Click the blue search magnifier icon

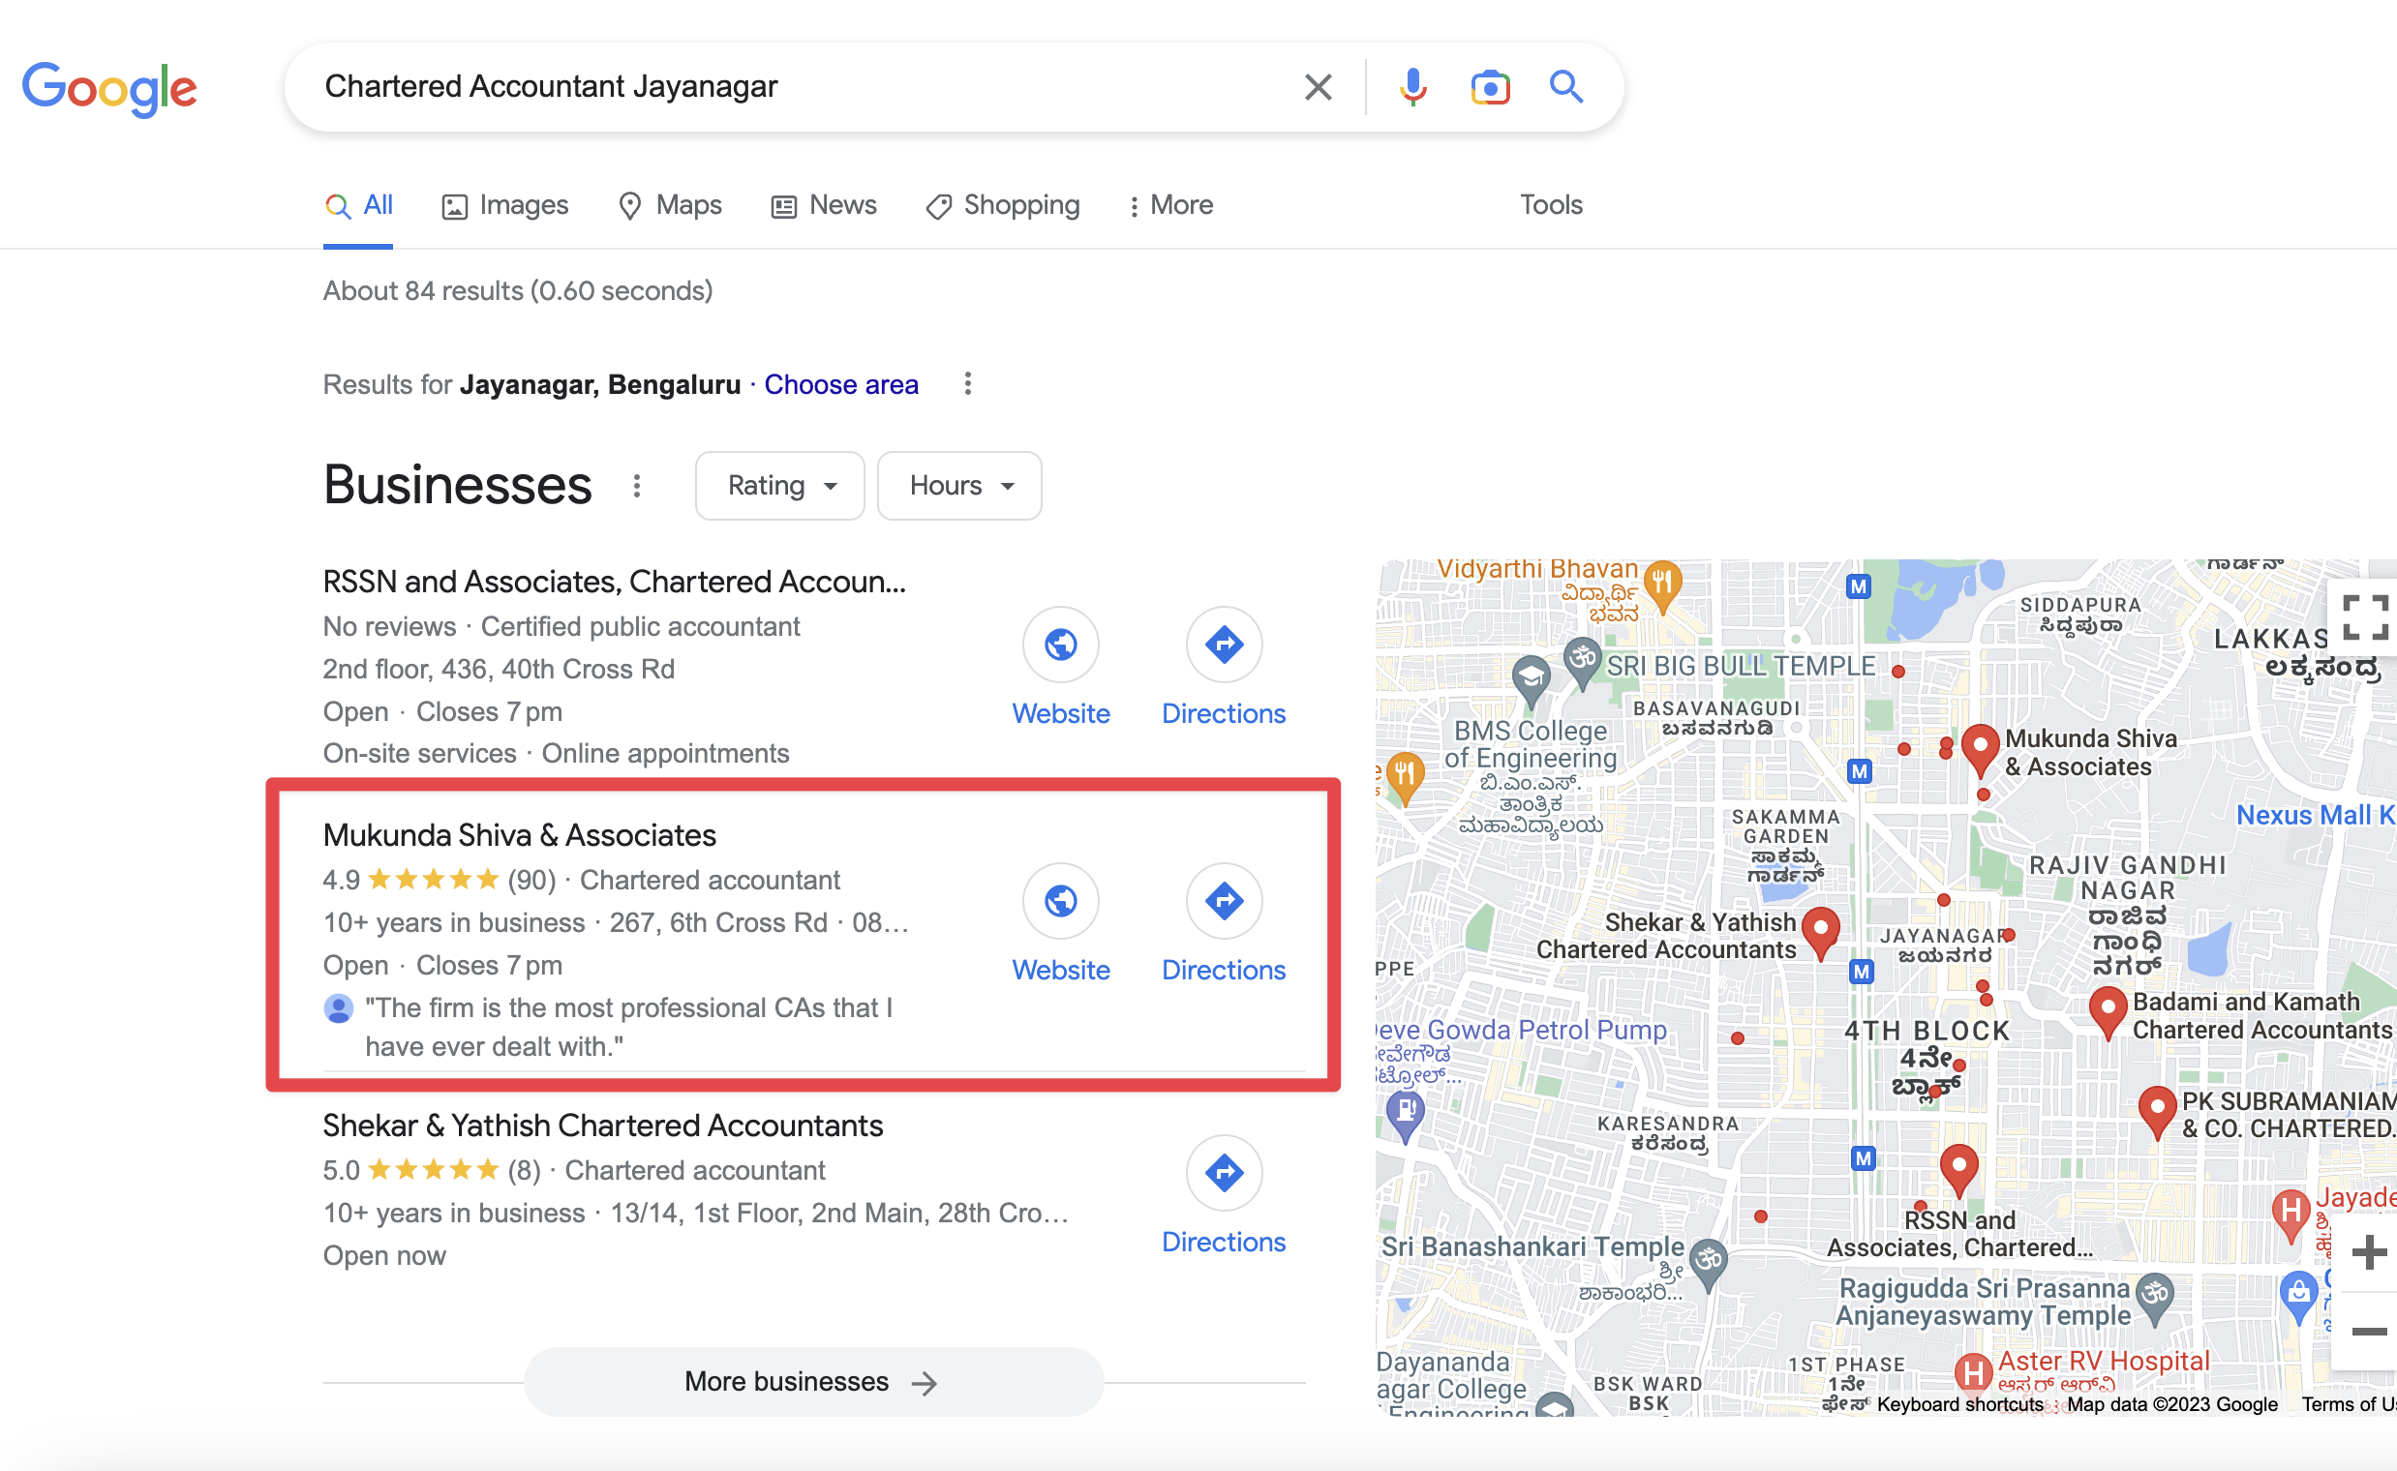(1565, 87)
